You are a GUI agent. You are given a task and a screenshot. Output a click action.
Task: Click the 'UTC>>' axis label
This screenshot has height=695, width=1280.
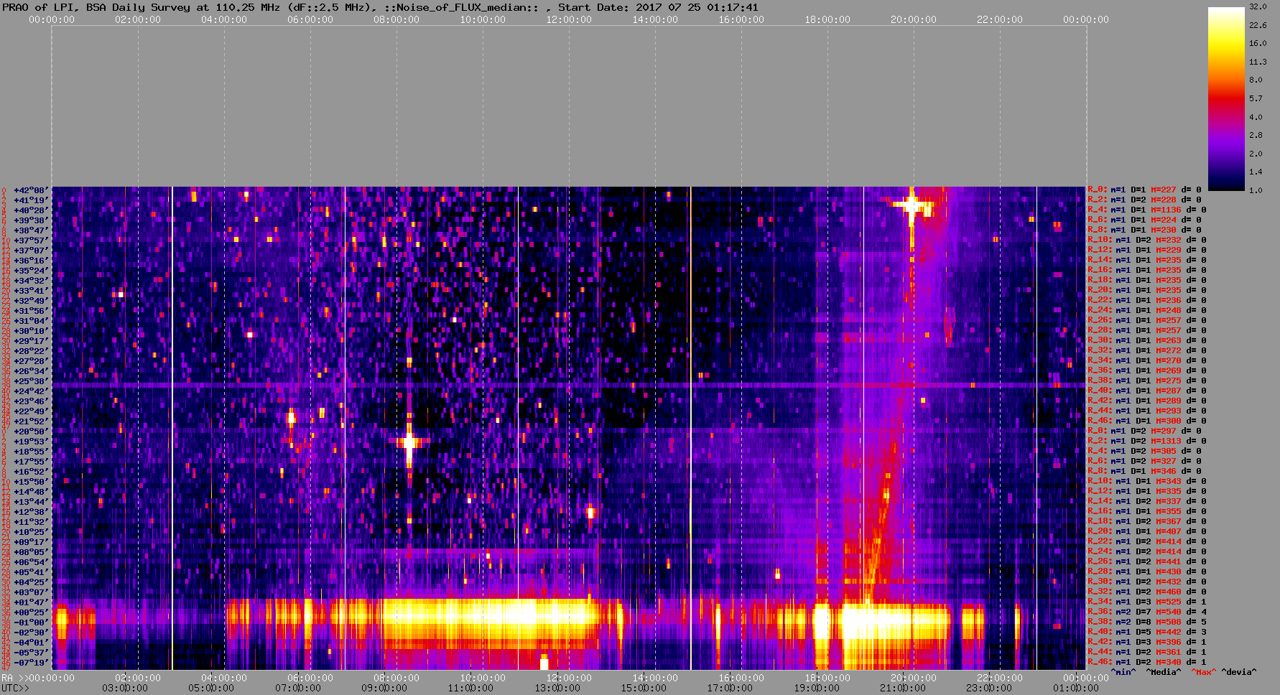click(x=16, y=688)
